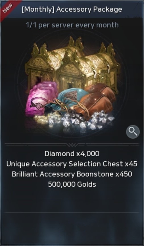The width and height of the screenshot is (144, 246).
Task: Click the red New ribbon badge
Action: click(8, 8)
